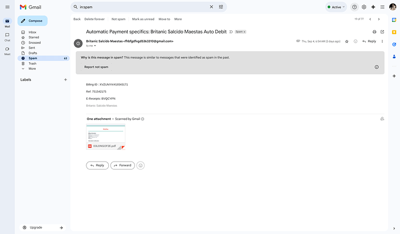Click the Labels heading
Viewport: 400px width, 234px height.
pos(26,79)
